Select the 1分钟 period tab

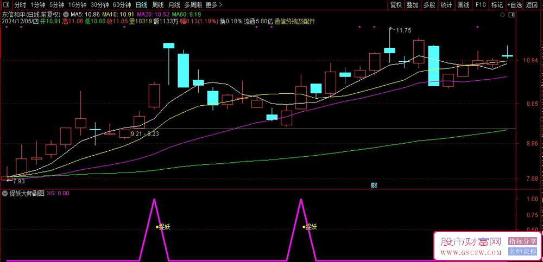click(38, 5)
